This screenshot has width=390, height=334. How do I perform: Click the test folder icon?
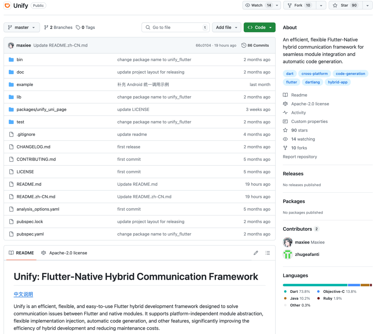click(11, 122)
